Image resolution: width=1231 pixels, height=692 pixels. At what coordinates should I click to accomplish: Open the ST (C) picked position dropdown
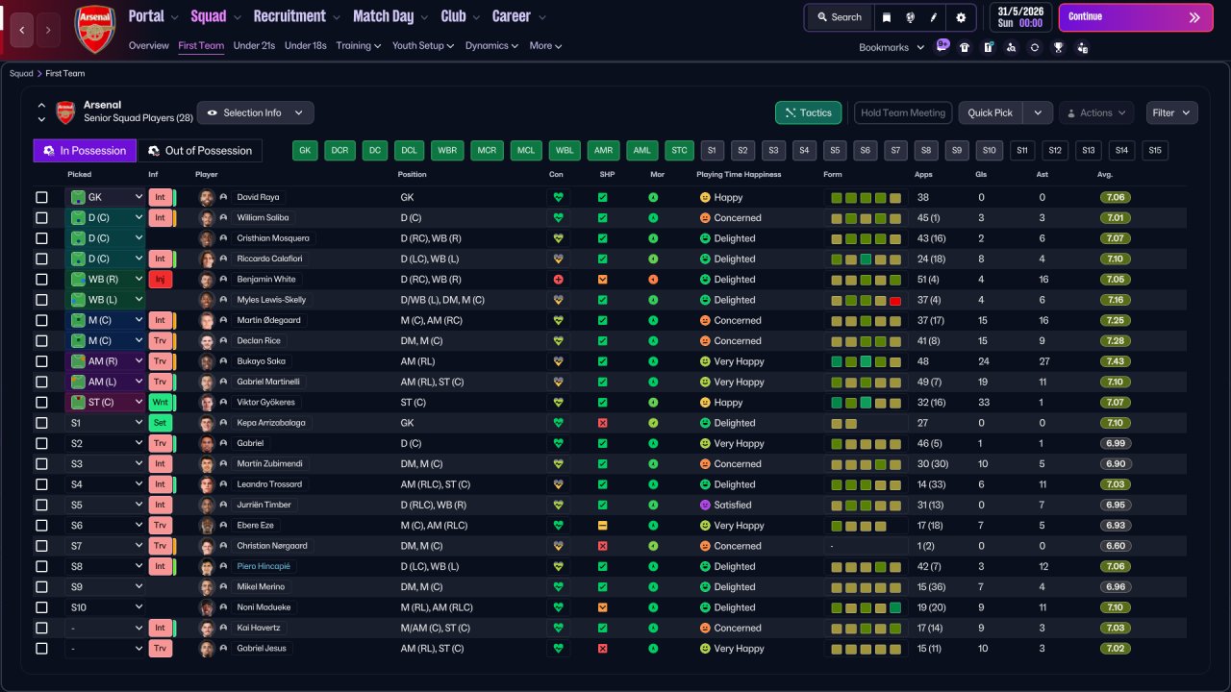105,402
